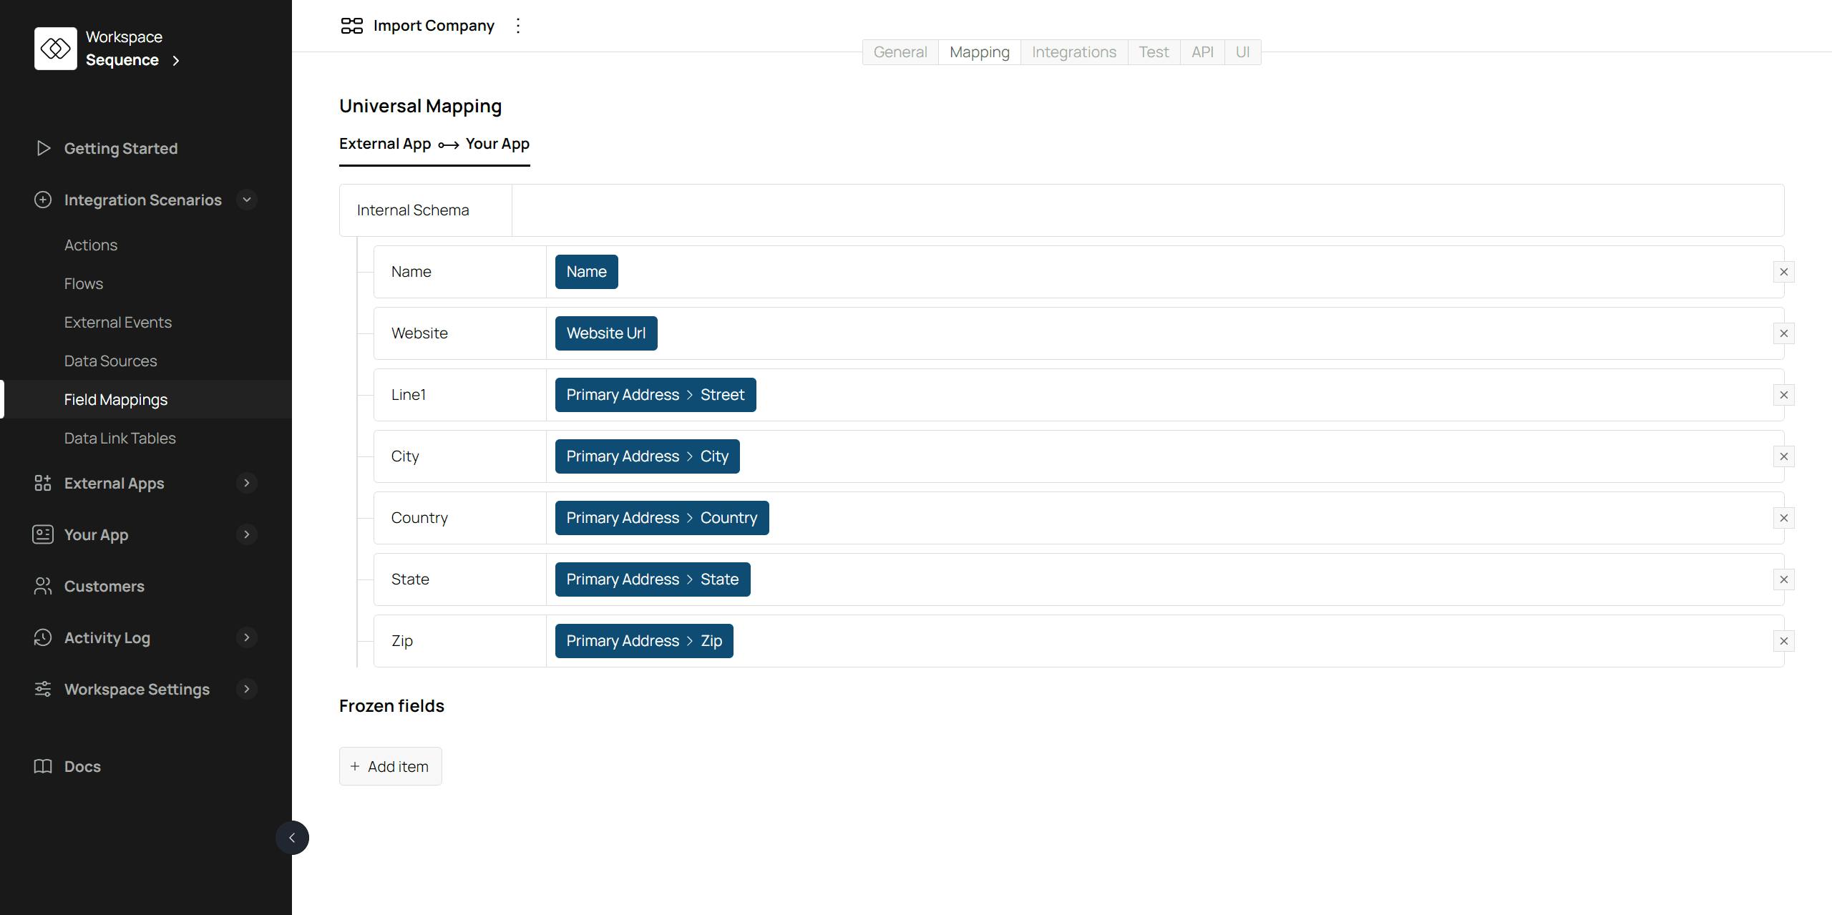Viewport: 1832px width, 915px height.
Task: Open the three-dot menu beside Import Company
Action: [518, 26]
